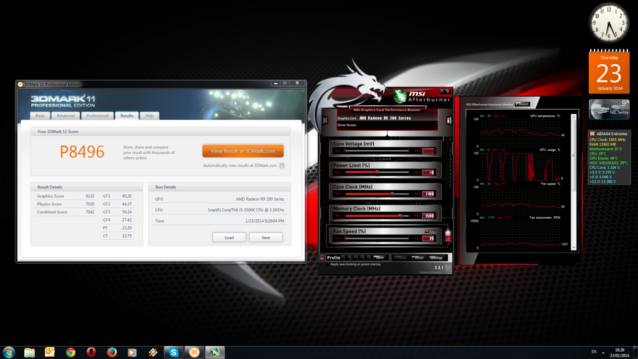Click the Core Voltage slider handle

345,151
